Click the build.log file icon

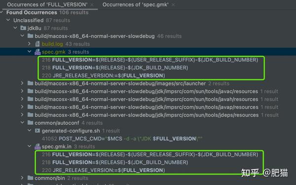click(37, 44)
